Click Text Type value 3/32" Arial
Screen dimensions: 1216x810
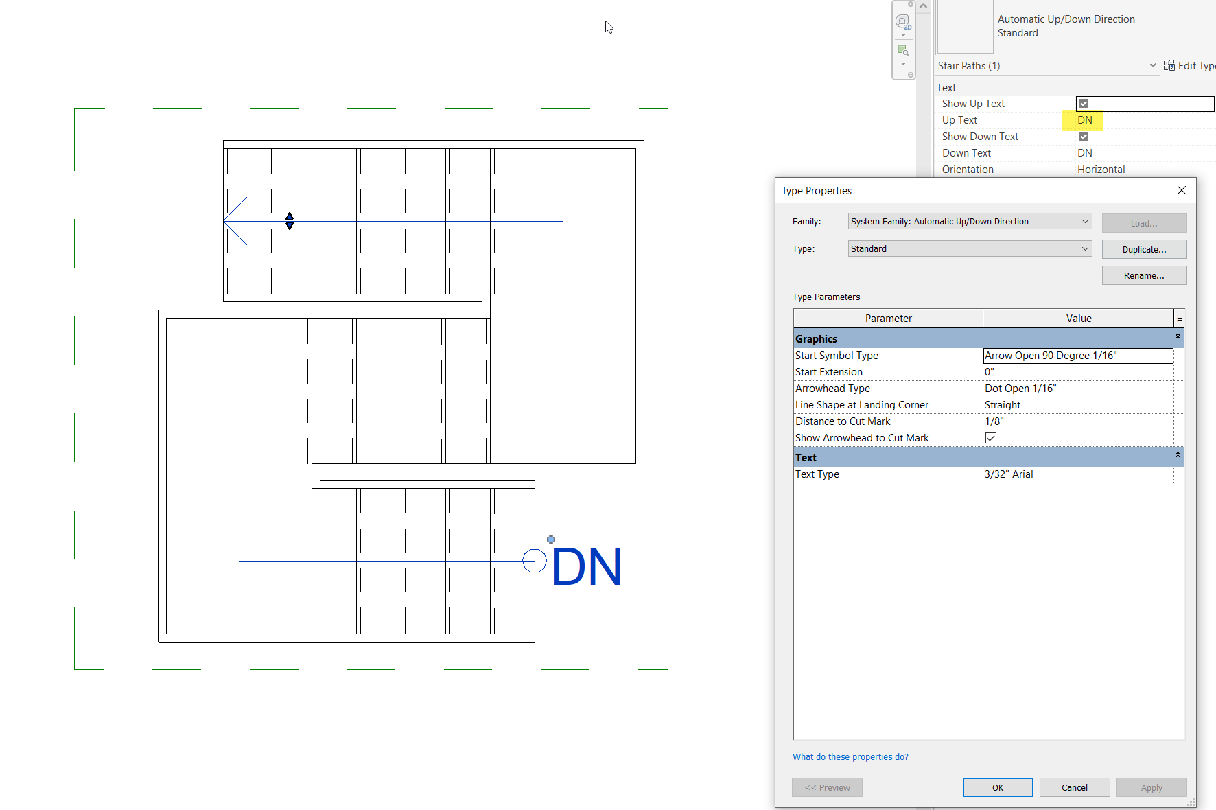coord(1078,474)
